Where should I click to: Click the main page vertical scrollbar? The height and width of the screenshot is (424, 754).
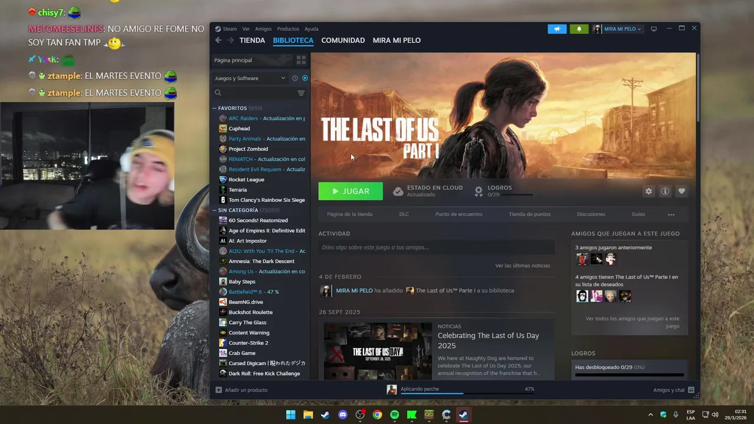tap(698, 88)
